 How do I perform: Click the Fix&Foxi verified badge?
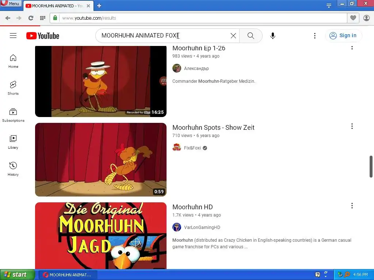[205, 148]
